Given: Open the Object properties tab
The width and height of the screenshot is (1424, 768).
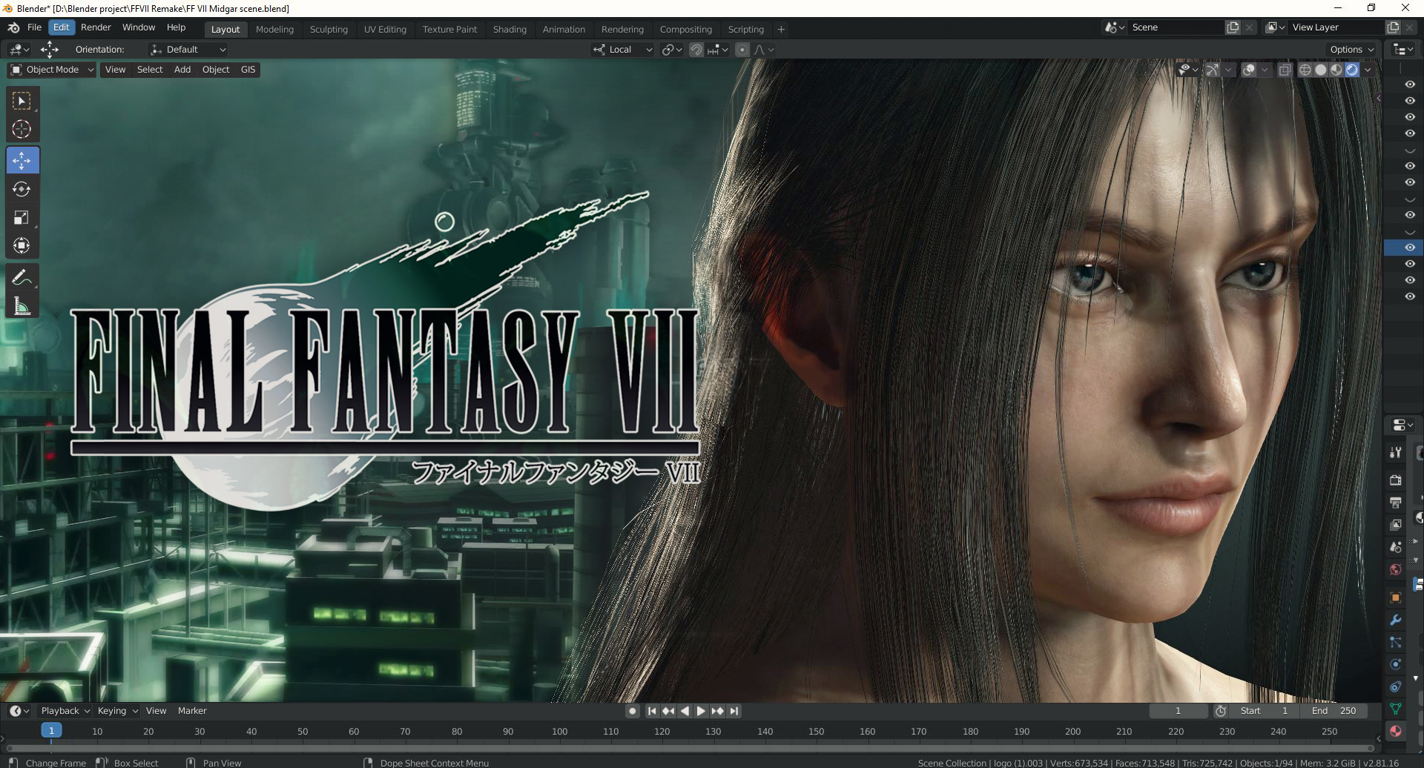Looking at the screenshot, I should click(x=1396, y=597).
